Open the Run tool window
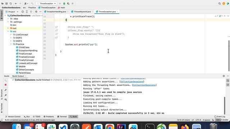Image resolution: width=230 pixels, height=129 pixels. click(x=27, y=116)
